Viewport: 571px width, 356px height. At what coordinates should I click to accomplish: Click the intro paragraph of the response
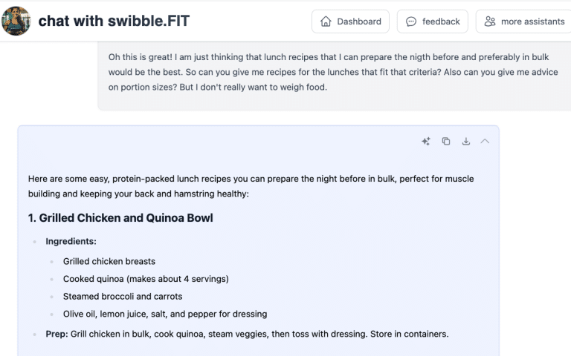(251, 186)
